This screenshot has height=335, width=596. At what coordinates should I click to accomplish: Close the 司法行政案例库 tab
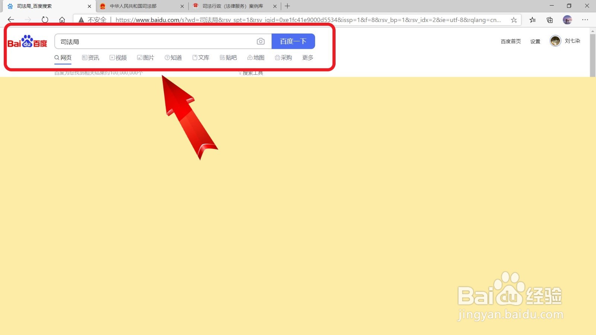pyautogui.click(x=275, y=6)
